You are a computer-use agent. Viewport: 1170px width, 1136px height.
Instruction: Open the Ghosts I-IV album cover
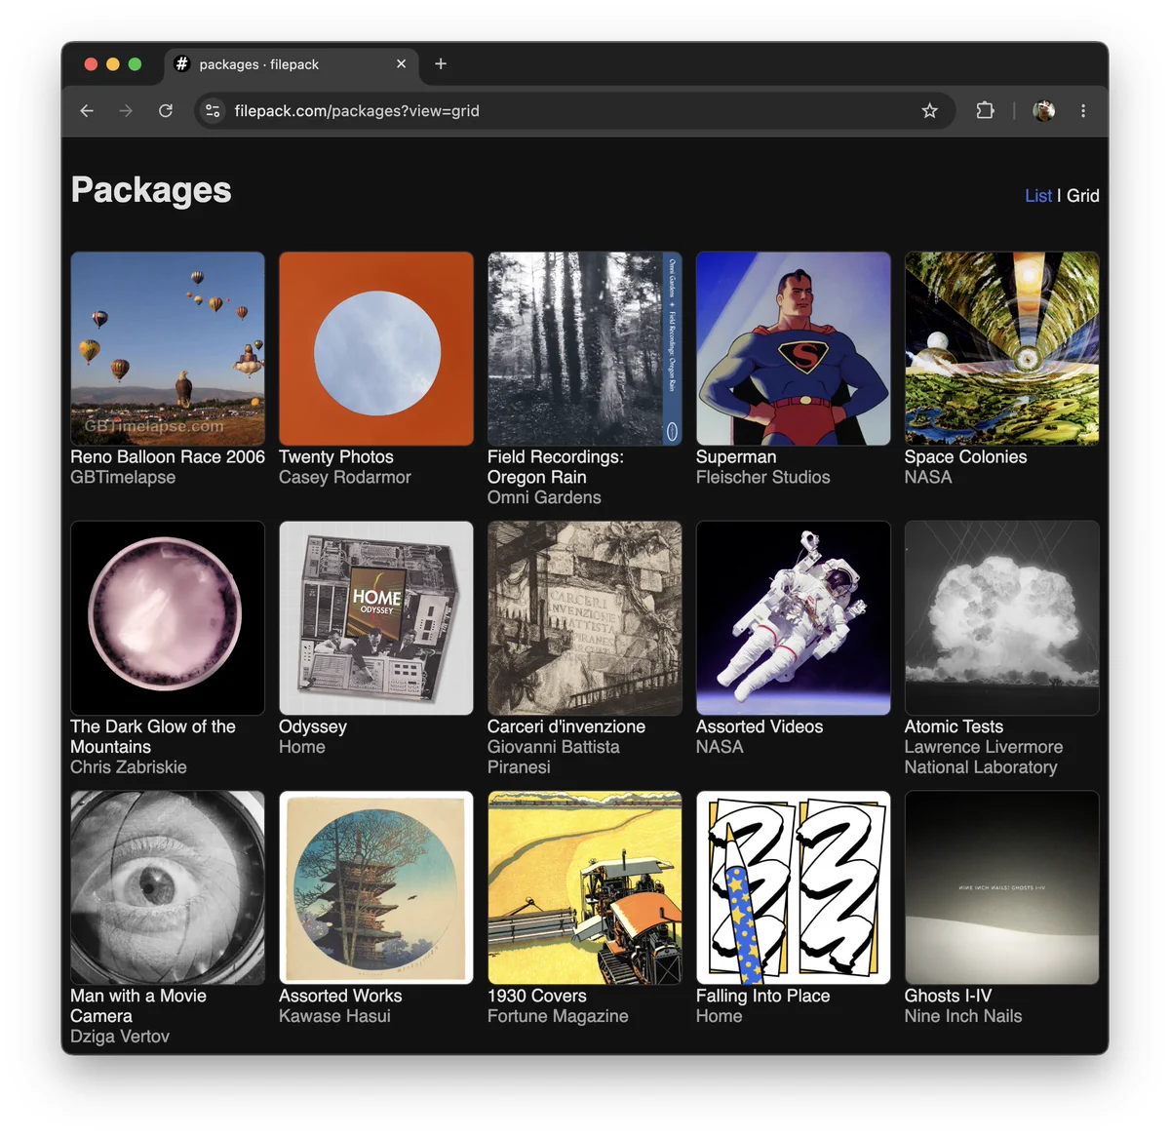coord(1002,887)
